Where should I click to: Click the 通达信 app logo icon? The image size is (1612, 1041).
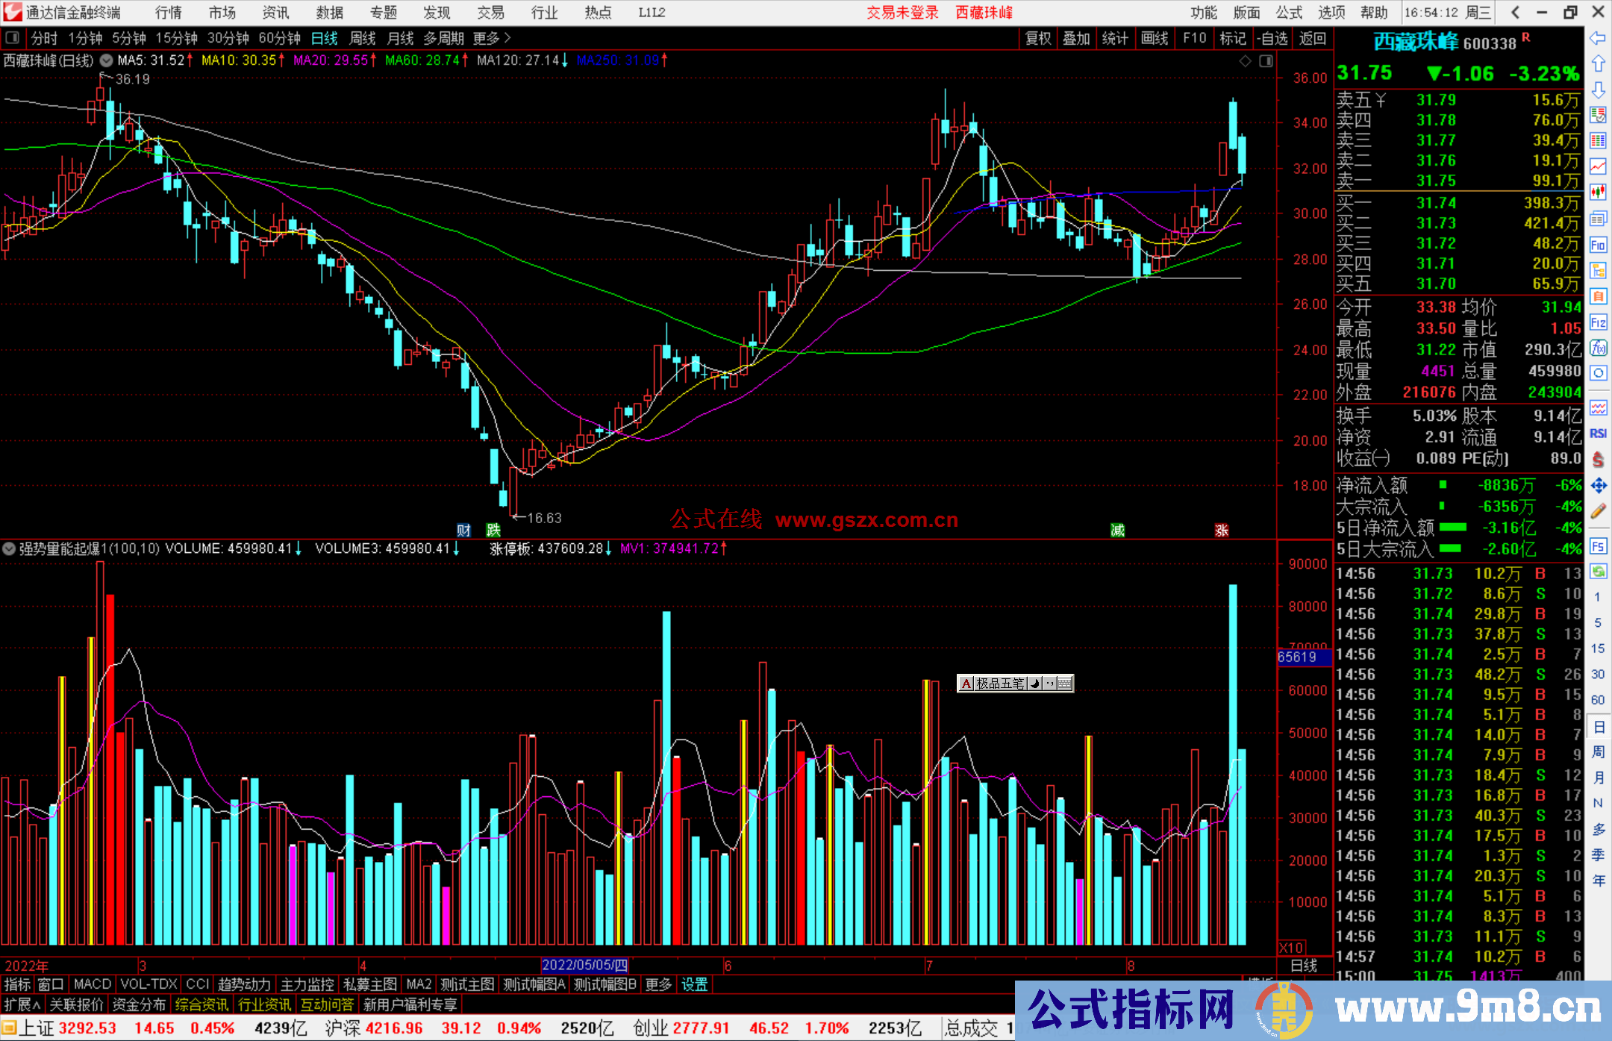click(12, 12)
